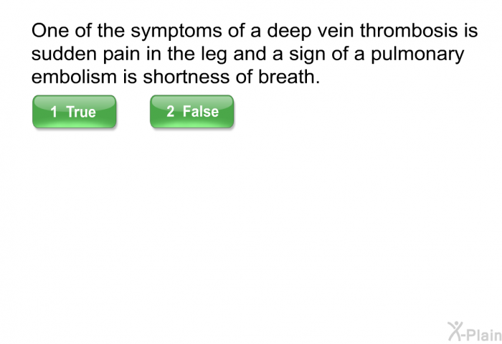Click the quiz statement about deep vein thrombosis

[x=255, y=54]
